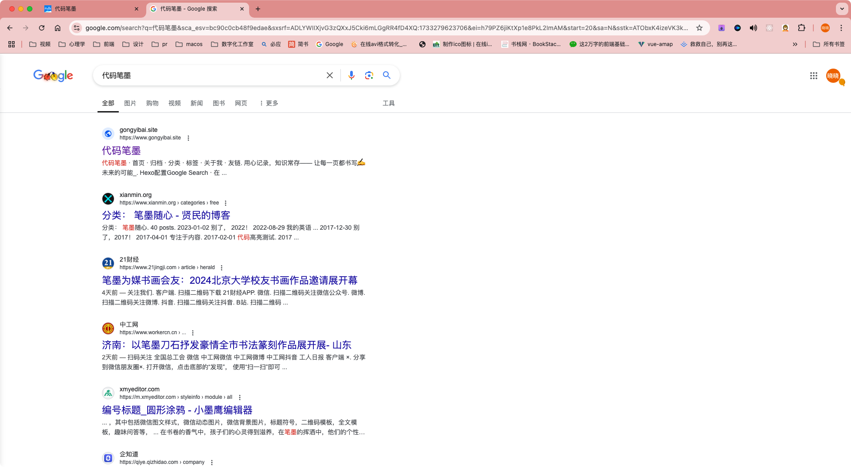Image resolution: width=851 pixels, height=467 pixels.
Task: Click the pr bookmark folder
Action: point(160,44)
